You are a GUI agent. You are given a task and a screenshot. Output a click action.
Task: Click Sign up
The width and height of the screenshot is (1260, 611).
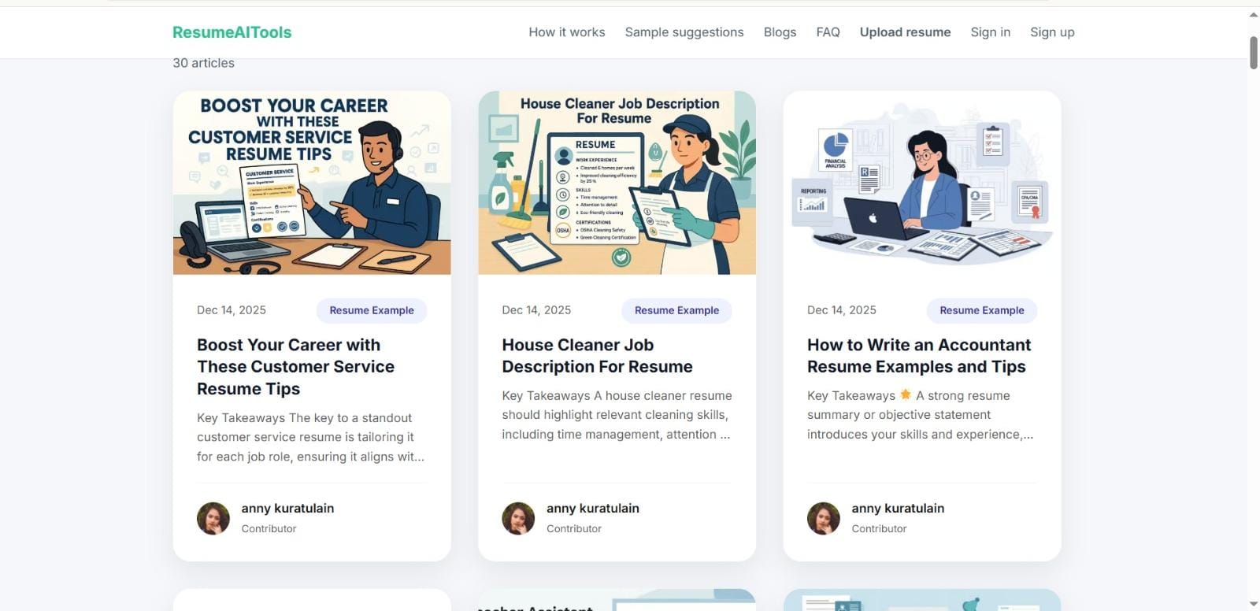1052,32
